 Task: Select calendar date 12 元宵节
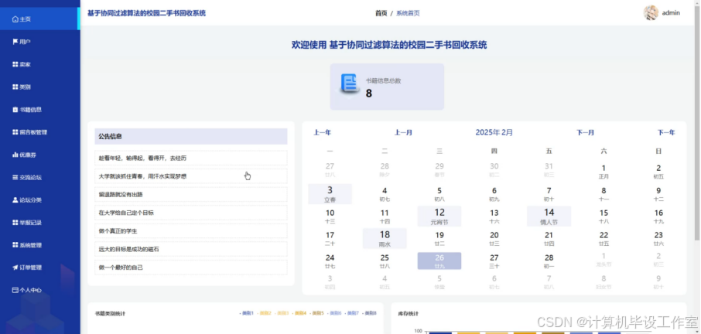(439, 216)
